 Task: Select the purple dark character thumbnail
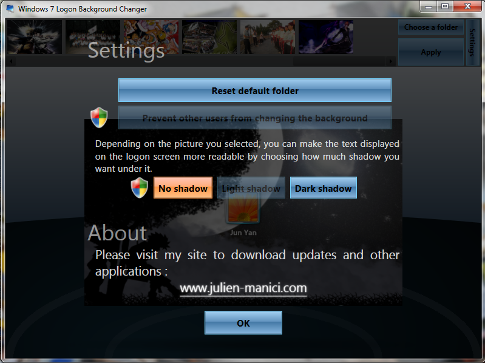click(326, 37)
